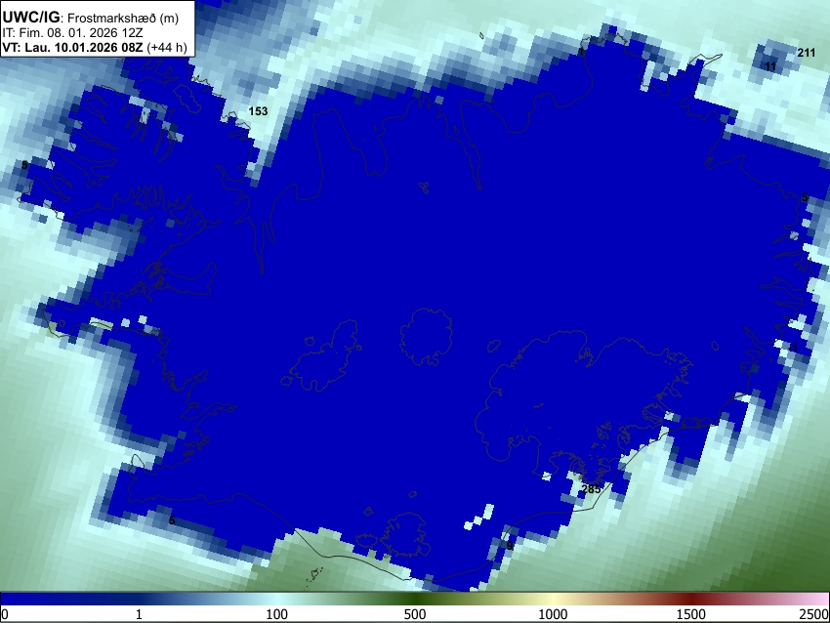The image size is (830, 623).
Task: Click the map value "285"
Action: [592, 489]
